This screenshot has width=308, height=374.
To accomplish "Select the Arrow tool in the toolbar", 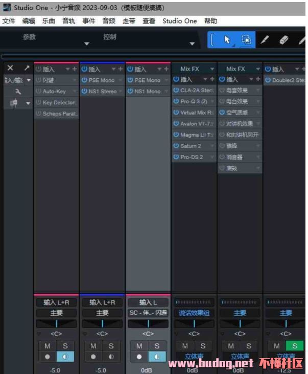I will [x=227, y=39].
